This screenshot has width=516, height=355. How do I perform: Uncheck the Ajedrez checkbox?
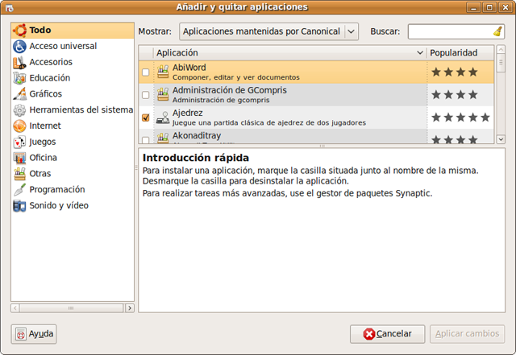(145, 118)
